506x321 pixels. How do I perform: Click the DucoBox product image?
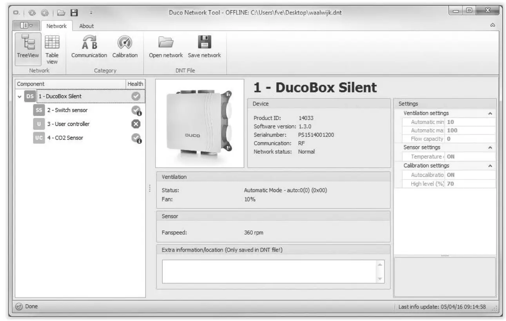pos(199,123)
